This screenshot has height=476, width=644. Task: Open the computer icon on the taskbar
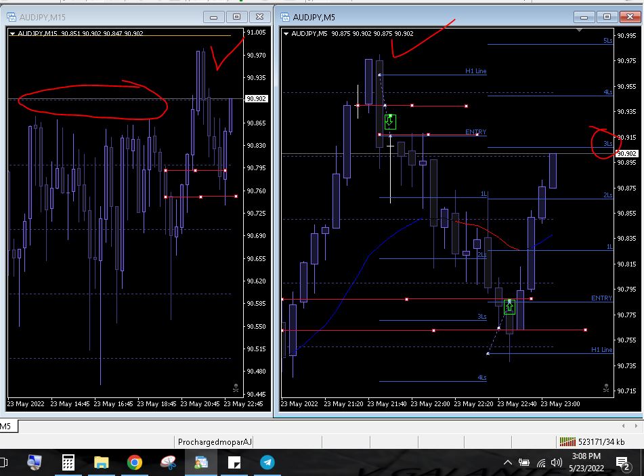(x=34, y=462)
